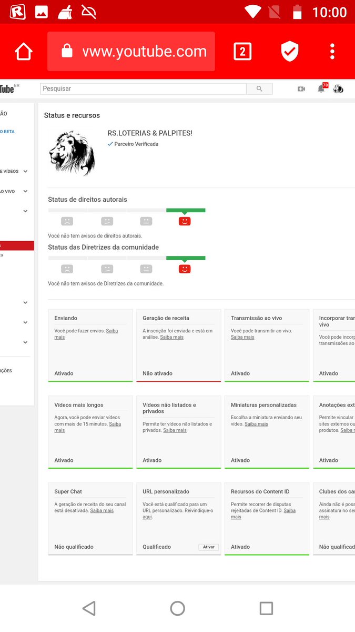Click the RS.LOTERIAS & PALPITES! channel name
The height and width of the screenshot is (632, 355).
point(150,133)
